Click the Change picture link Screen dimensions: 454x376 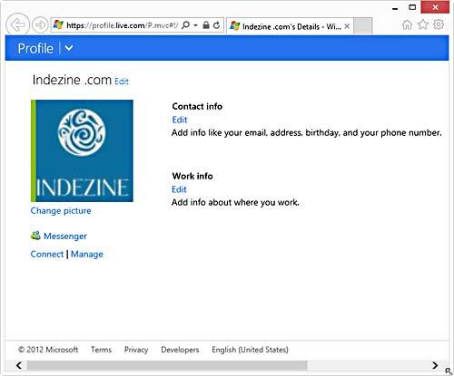click(x=61, y=211)
